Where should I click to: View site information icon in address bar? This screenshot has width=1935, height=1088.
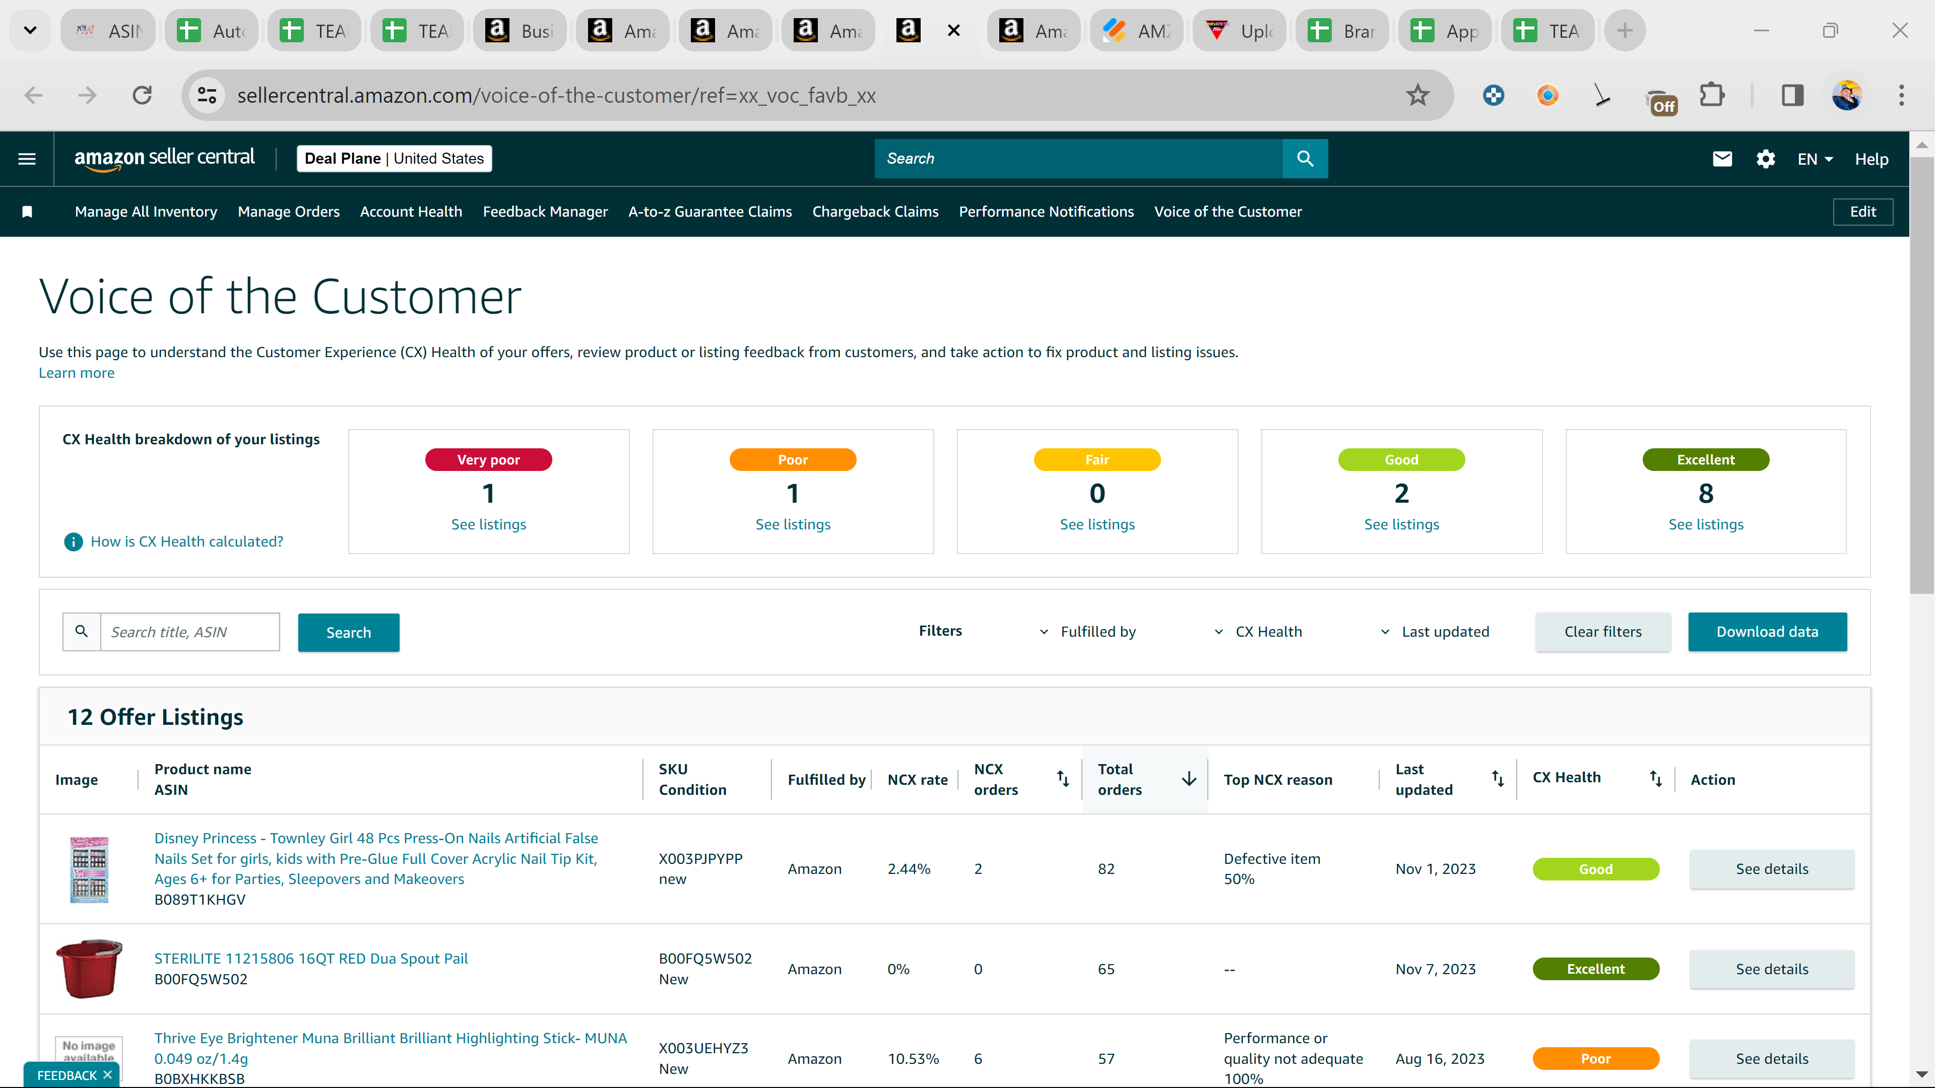tap(207, 95)
